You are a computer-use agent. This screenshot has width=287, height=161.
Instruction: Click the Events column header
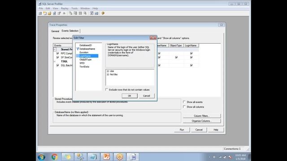click(x=63, y=46)
